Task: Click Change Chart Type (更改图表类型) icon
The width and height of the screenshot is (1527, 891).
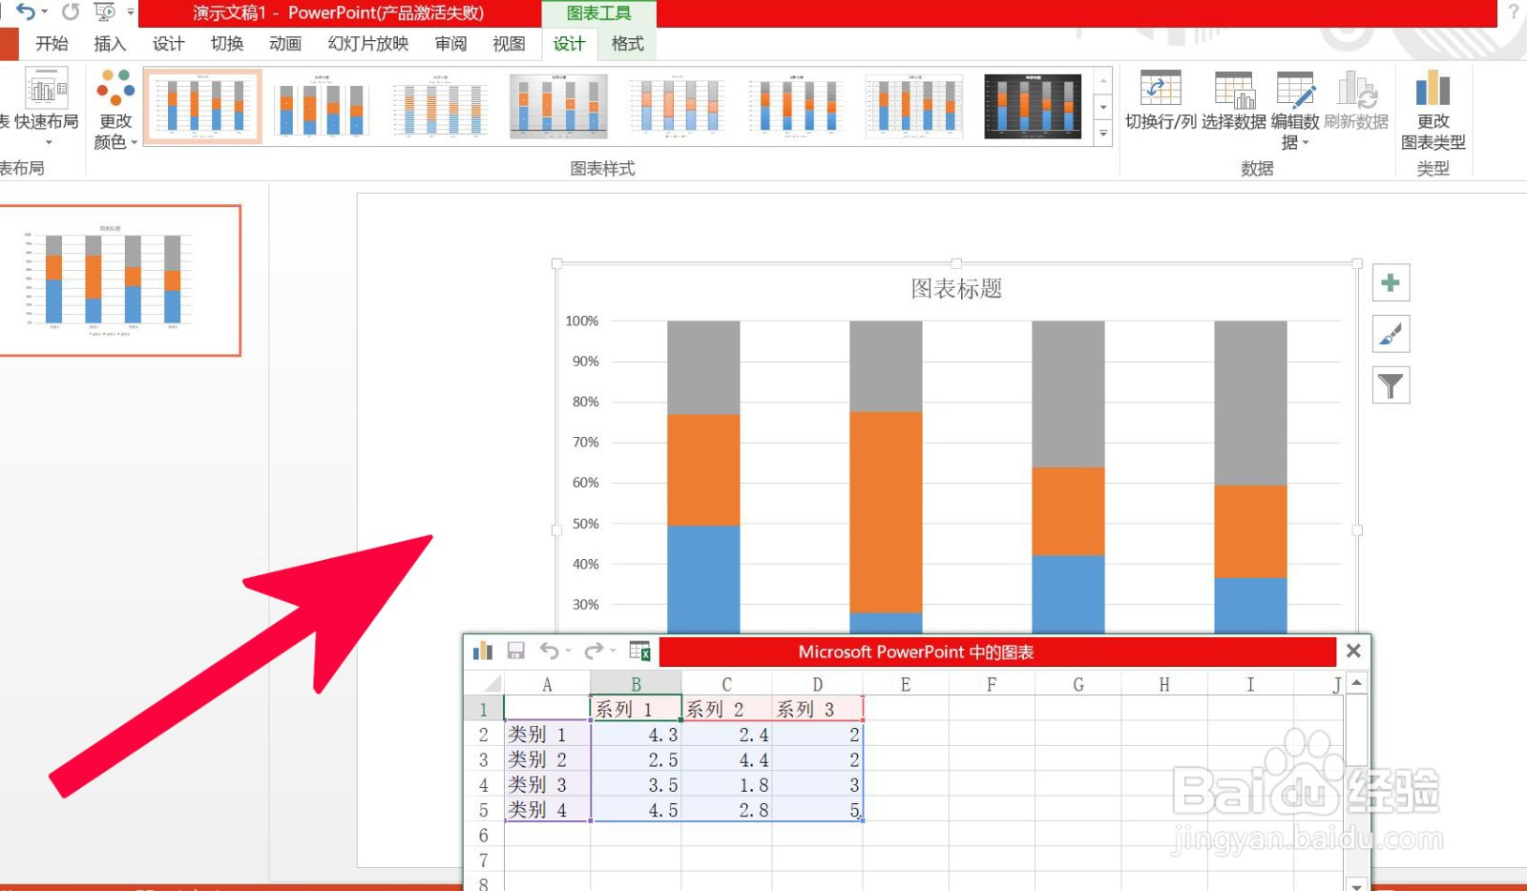Action: point(1433,110)
